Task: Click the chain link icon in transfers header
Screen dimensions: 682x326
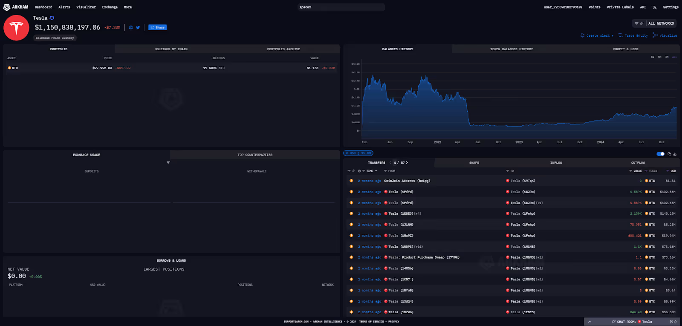Action: coord(353,171)
